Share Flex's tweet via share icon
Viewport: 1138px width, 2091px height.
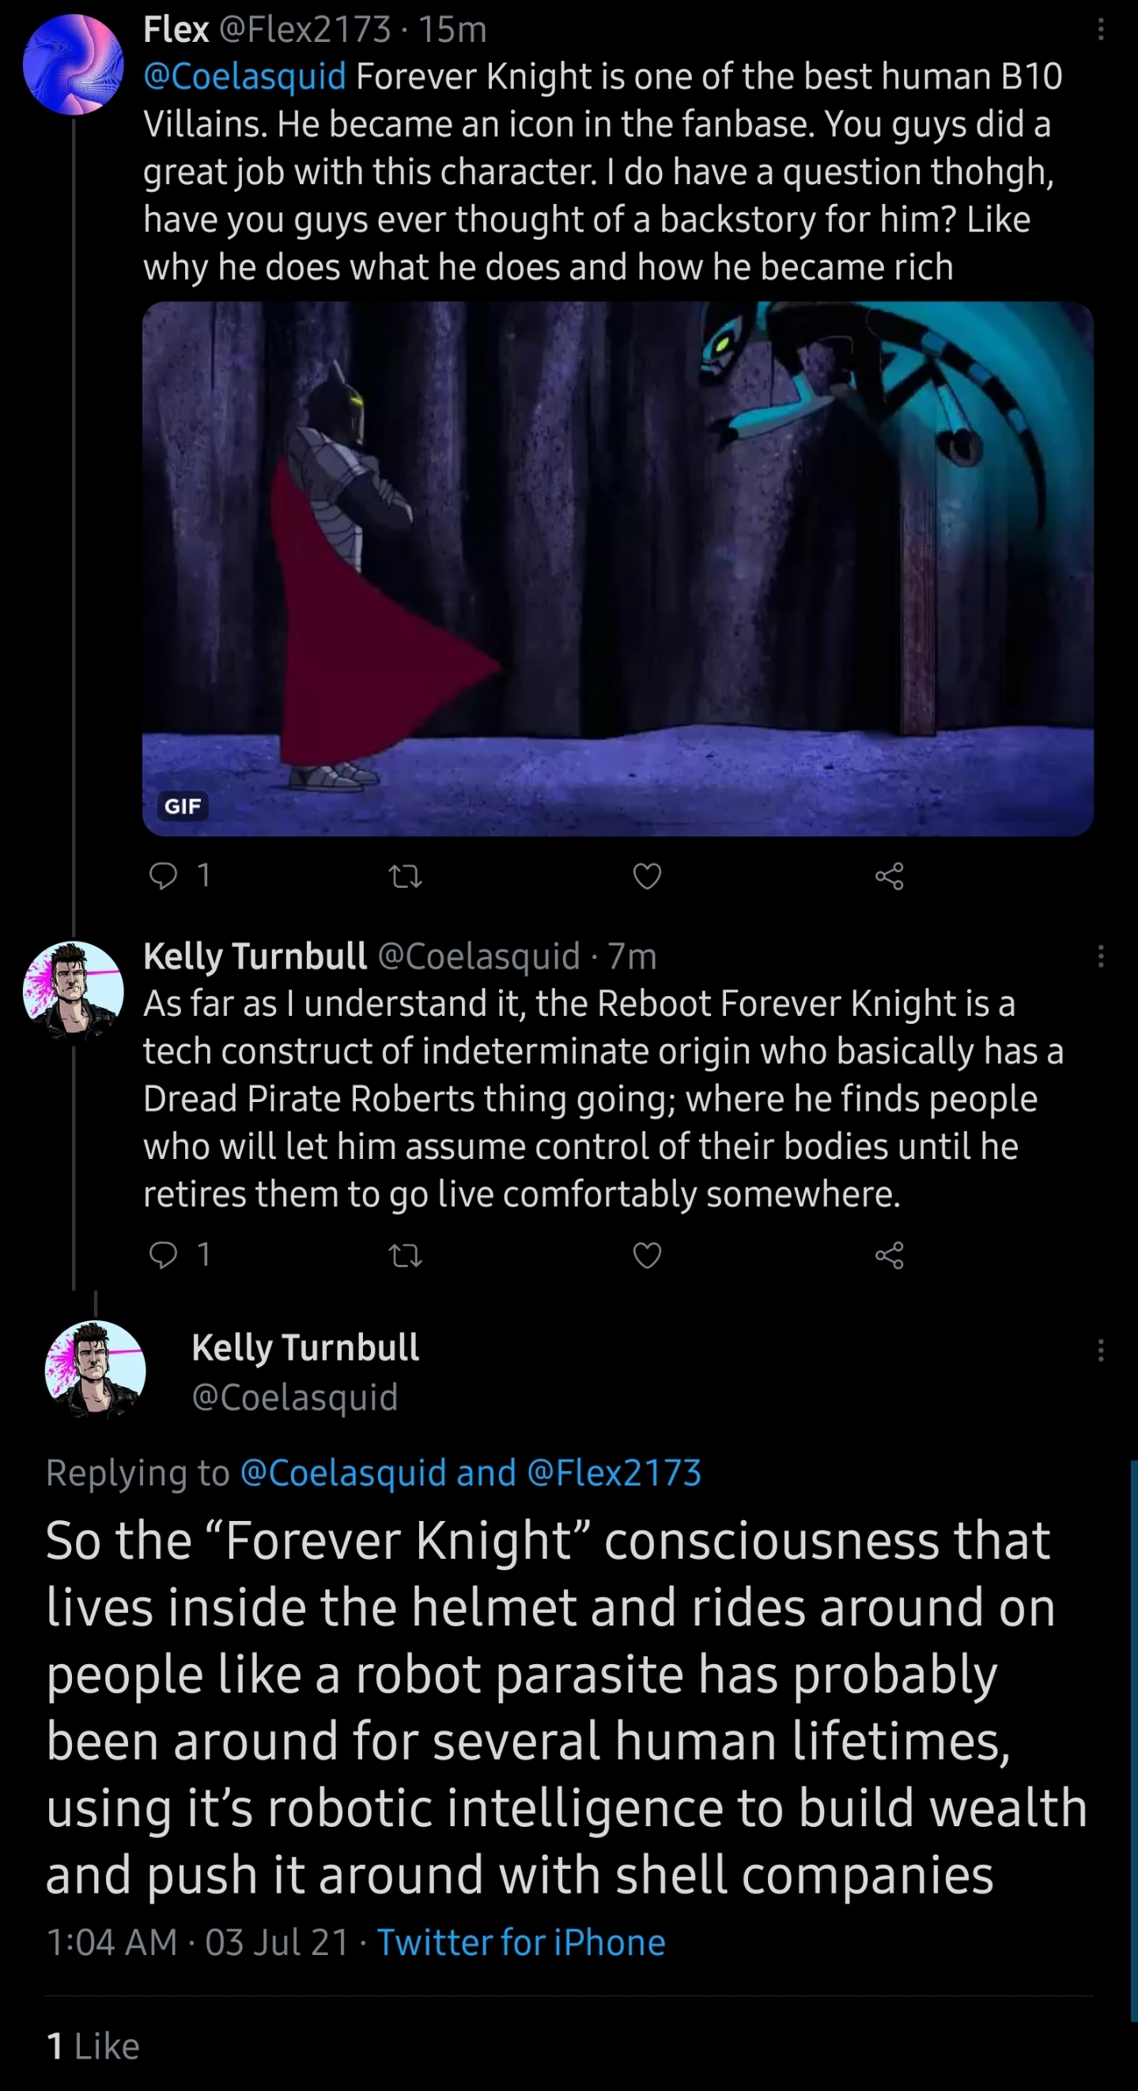890,876
